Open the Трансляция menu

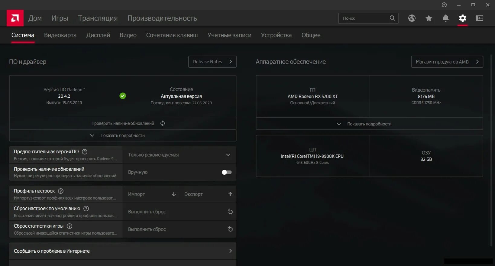click(x=98, y=18)
